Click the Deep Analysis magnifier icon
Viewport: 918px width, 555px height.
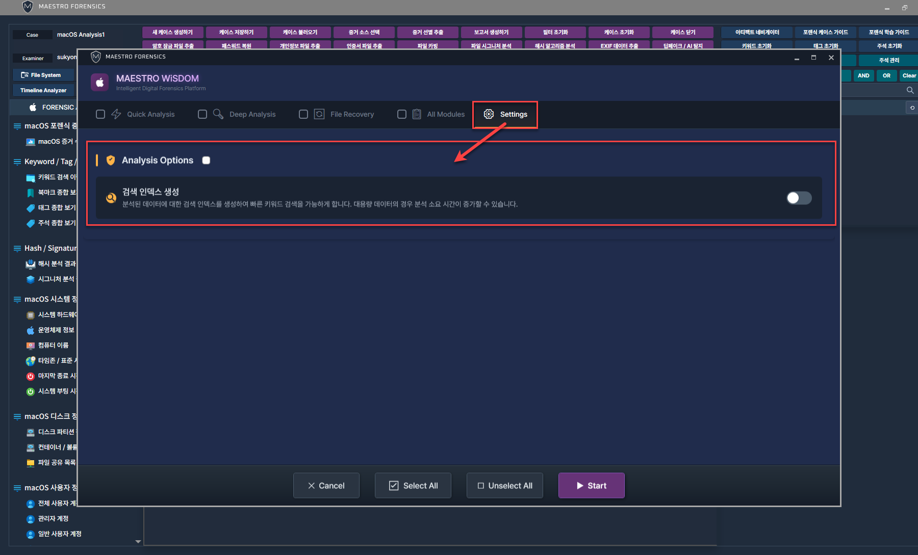tap(218, 114)
